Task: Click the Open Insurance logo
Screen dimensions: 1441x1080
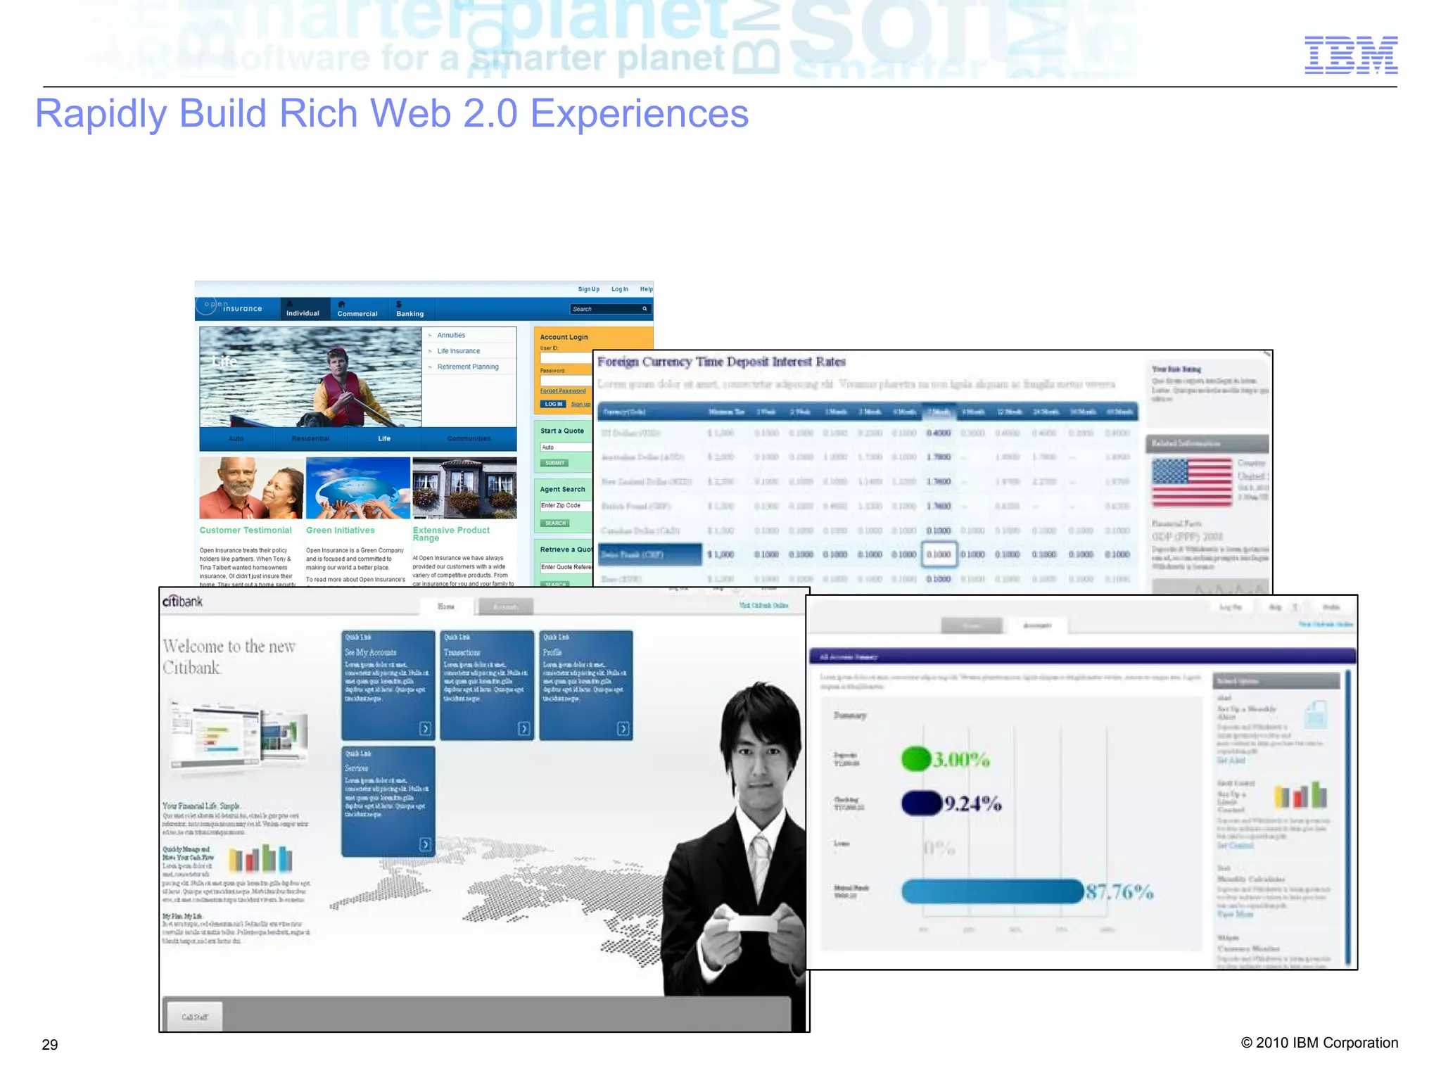Action: point(229,307)
